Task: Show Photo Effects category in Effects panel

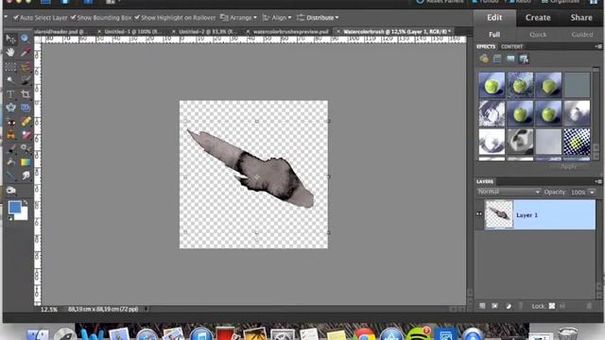Action: 510,59
